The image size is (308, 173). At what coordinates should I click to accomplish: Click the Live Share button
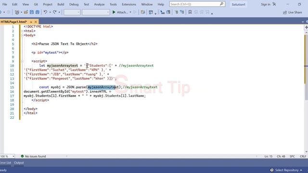pos(293,12)
